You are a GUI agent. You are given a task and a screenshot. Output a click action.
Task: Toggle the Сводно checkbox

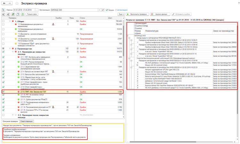(107, 10)
